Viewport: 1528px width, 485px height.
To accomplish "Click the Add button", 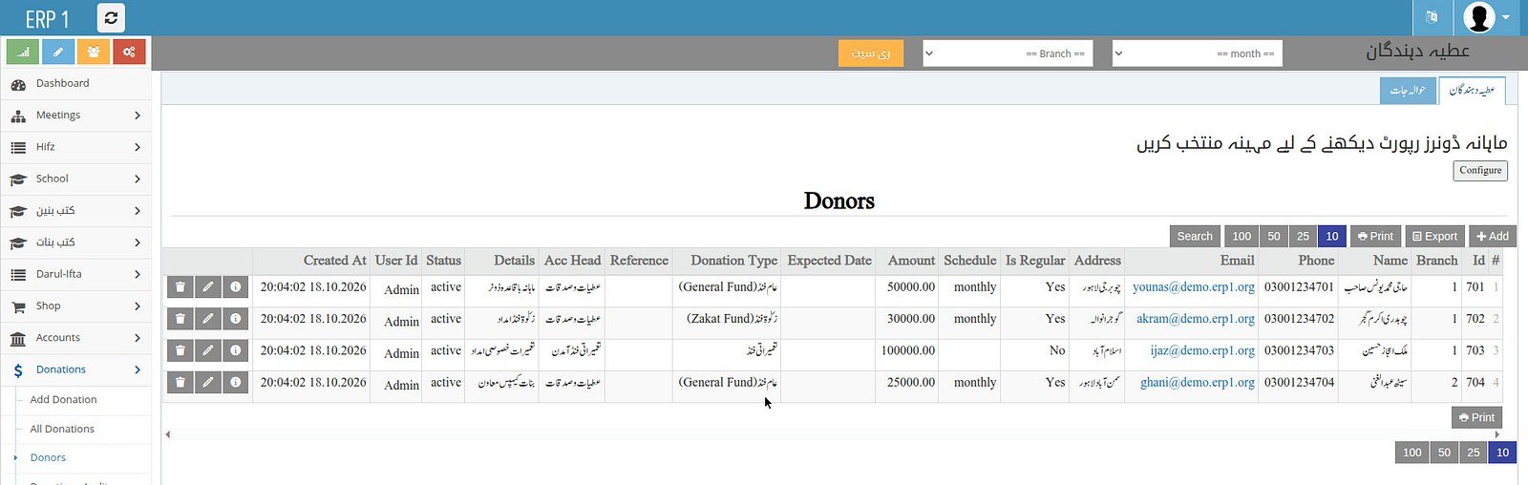I will (x=1492, y=237).
